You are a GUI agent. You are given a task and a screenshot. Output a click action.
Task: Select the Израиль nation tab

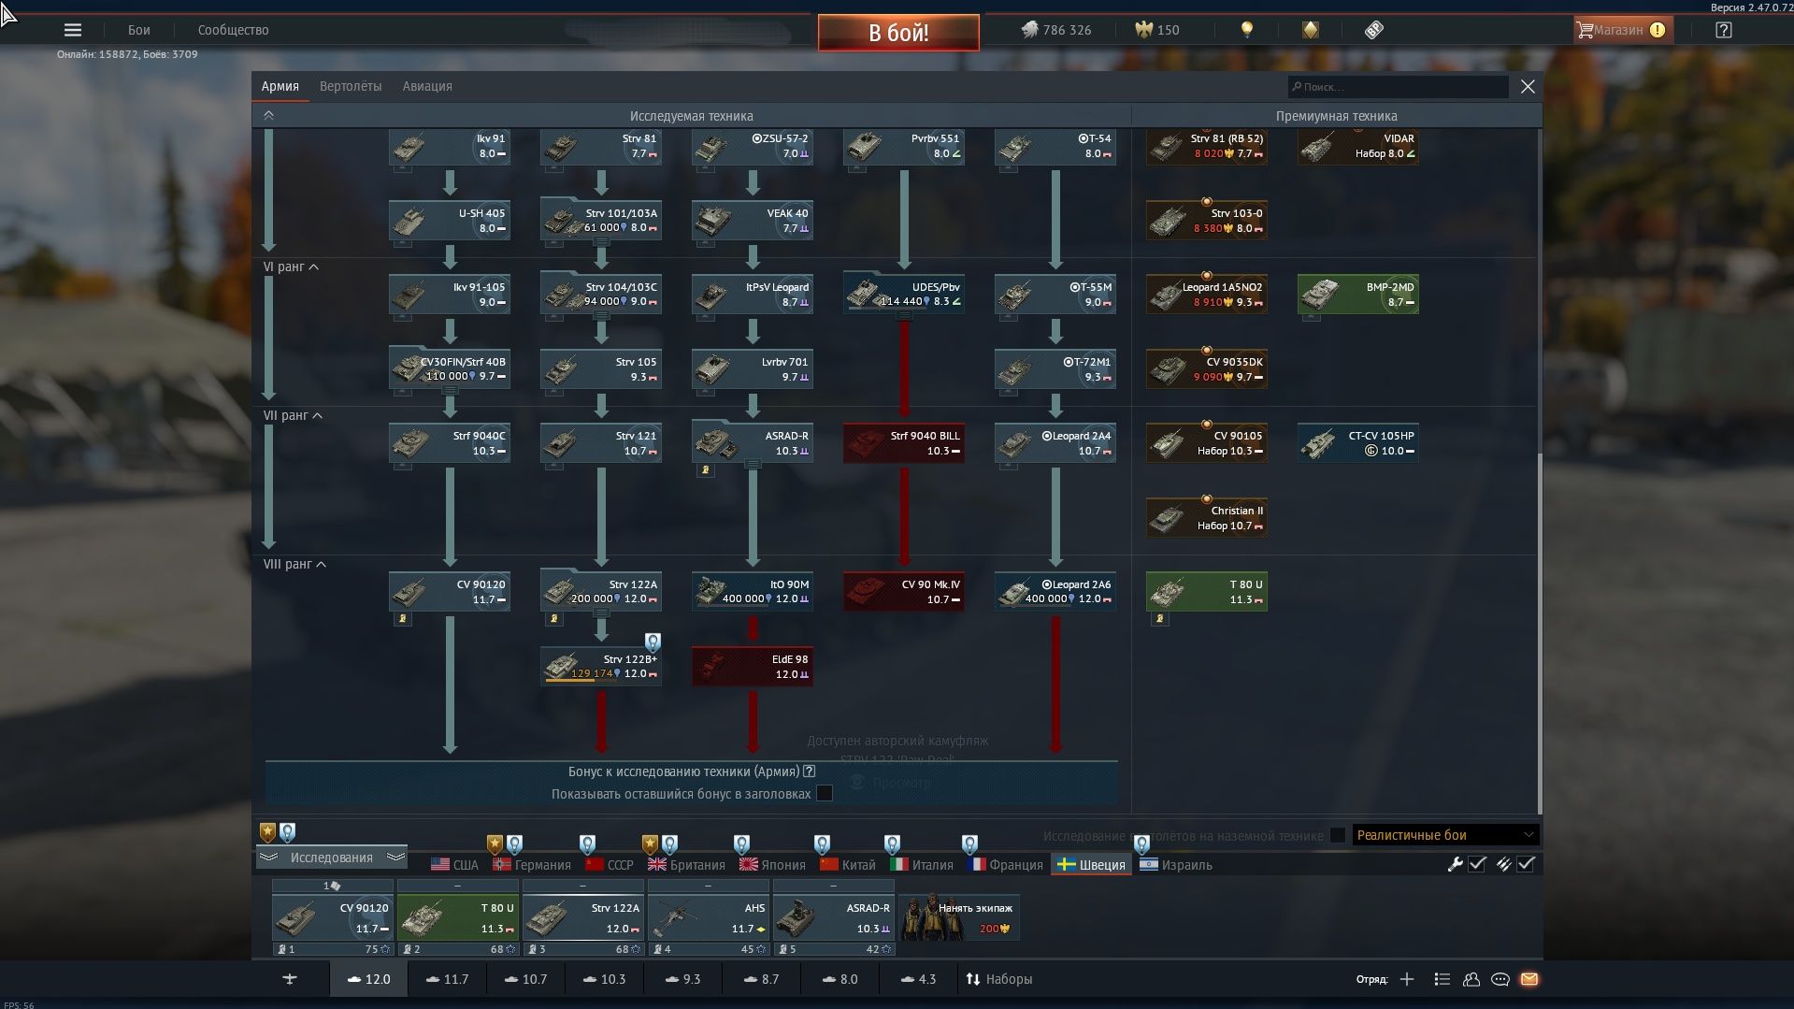click(1176, 865)
